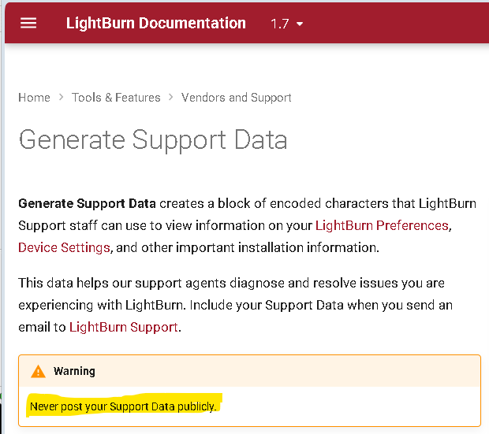Open the hamburger navigation menu
The width and height of the screenshot is (489, 434).
(28, 24)
